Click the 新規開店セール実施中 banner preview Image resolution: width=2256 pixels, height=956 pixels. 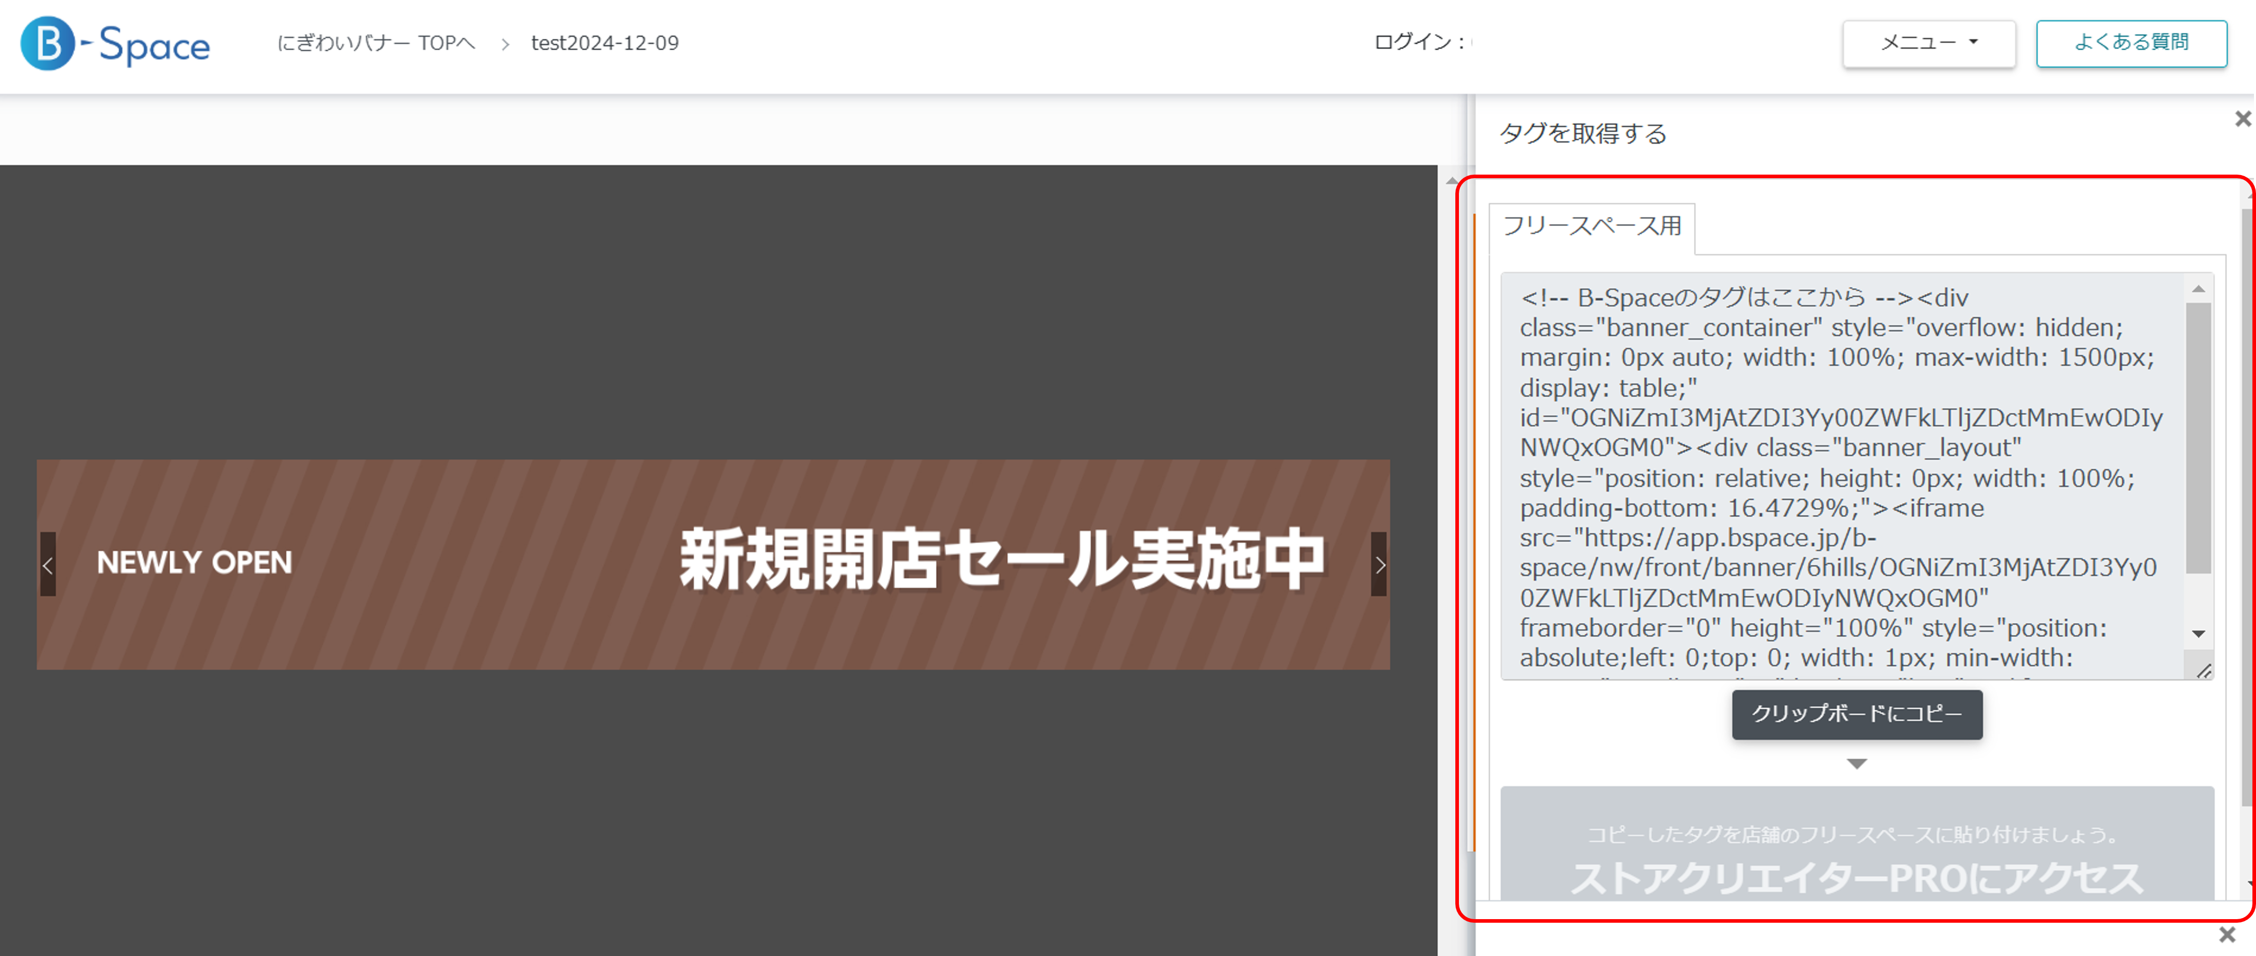(x=713, y=565)
